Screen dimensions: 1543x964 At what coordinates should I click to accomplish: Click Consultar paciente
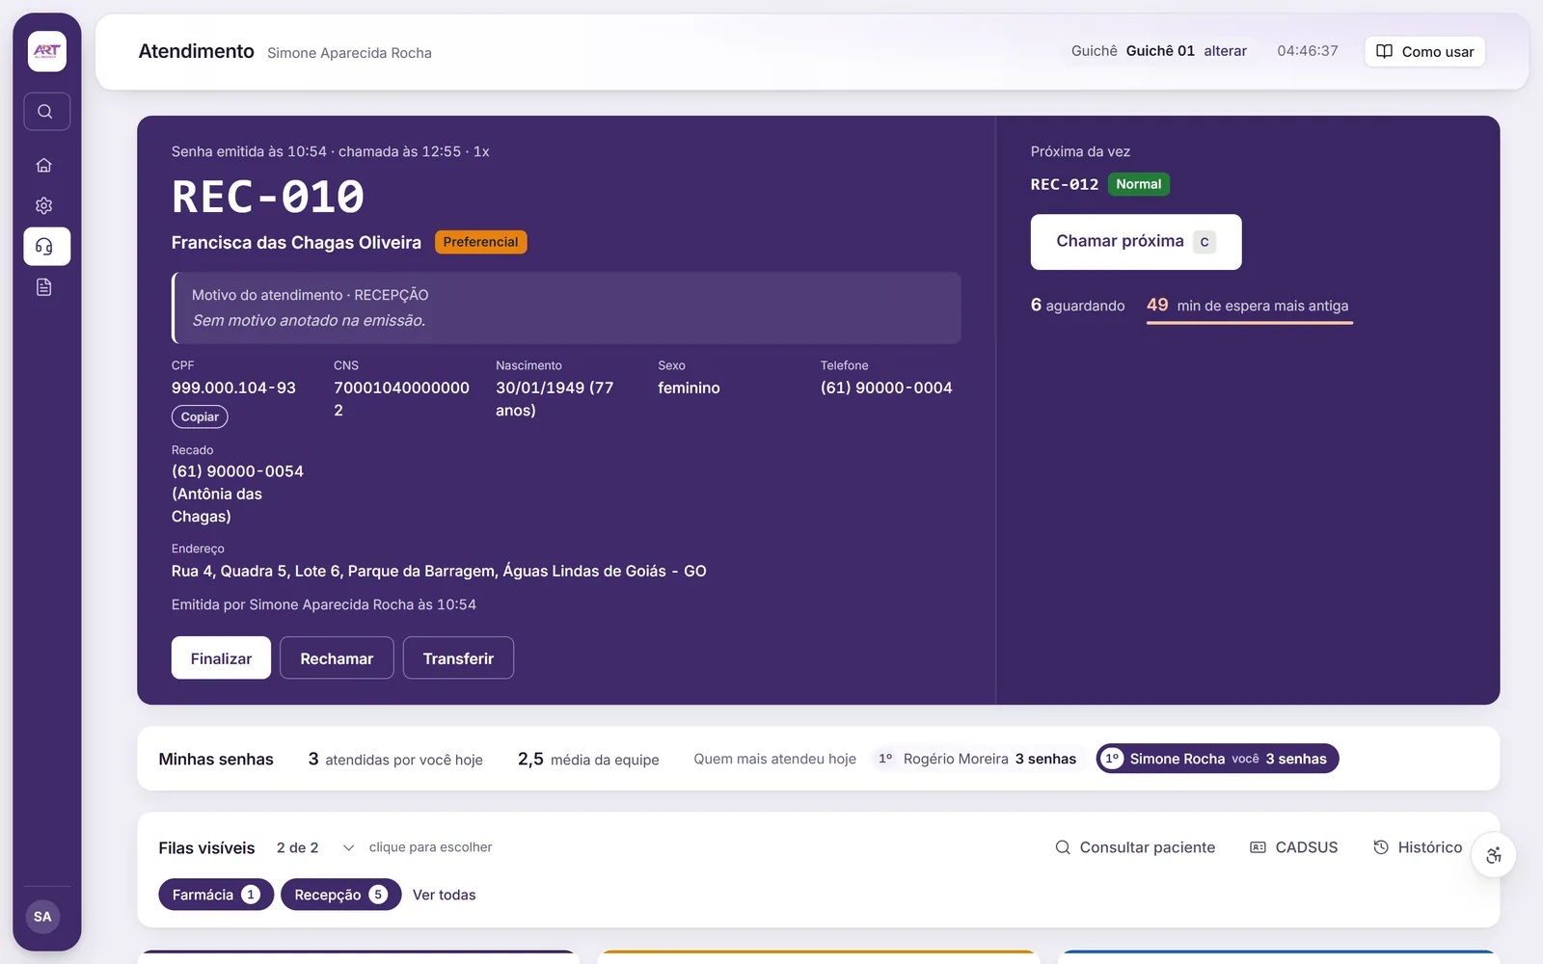pos(1135,847)
